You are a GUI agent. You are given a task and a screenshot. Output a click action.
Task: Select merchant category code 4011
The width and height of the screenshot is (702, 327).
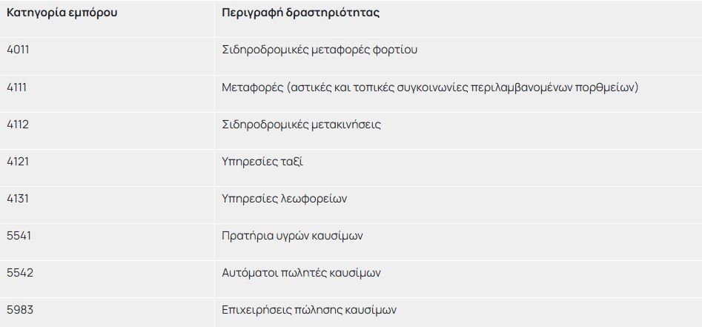(x=18, y=50)
